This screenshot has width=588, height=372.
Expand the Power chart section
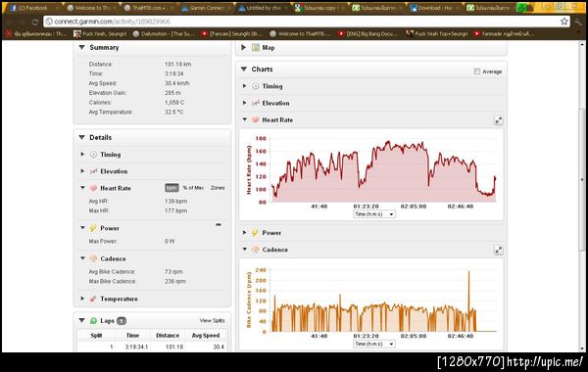[x=244, y=233]
